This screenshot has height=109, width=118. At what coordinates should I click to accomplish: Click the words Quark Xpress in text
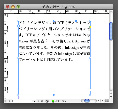click(75, 41)
